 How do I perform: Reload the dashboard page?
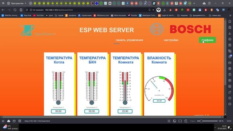(x=15, y=10)
